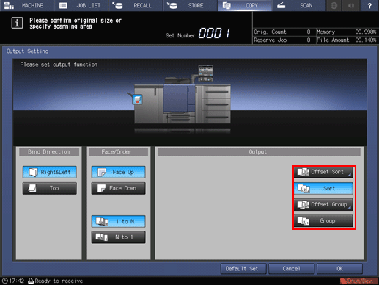Screen dimensions: 379x285
Task: Open the help question mark icon
Action: click(369, 5)
